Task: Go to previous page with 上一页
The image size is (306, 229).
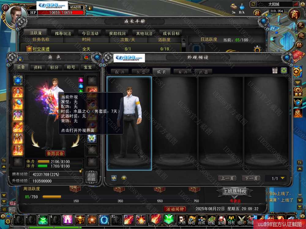Action: (227, 178)
